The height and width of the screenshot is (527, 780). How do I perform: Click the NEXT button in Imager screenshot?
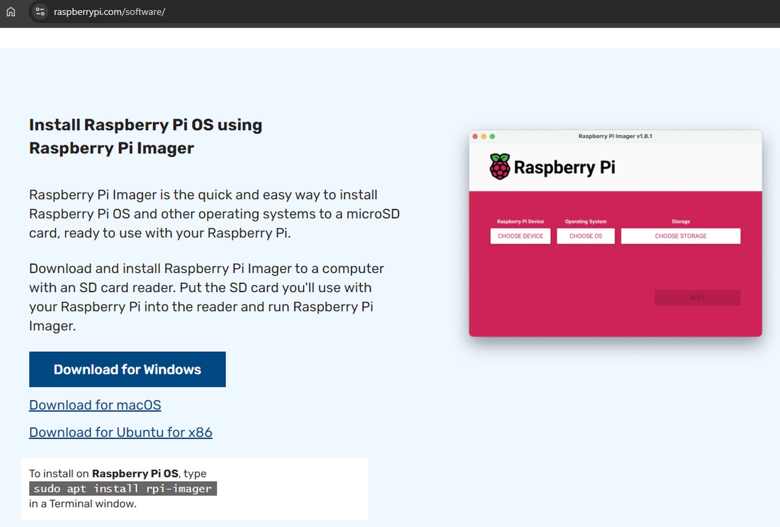pos(697,298)
